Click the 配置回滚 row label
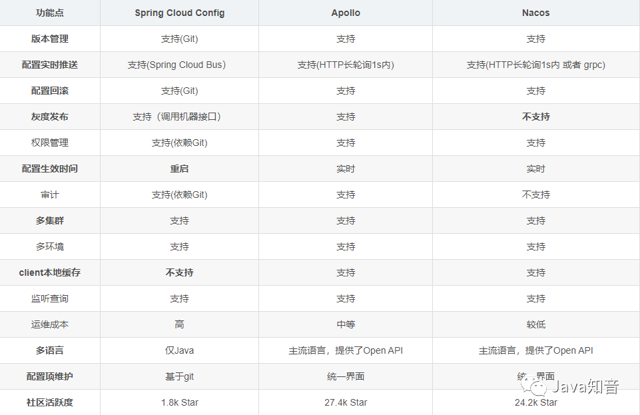This screenshot has height=415, width=640. point(50,91)
